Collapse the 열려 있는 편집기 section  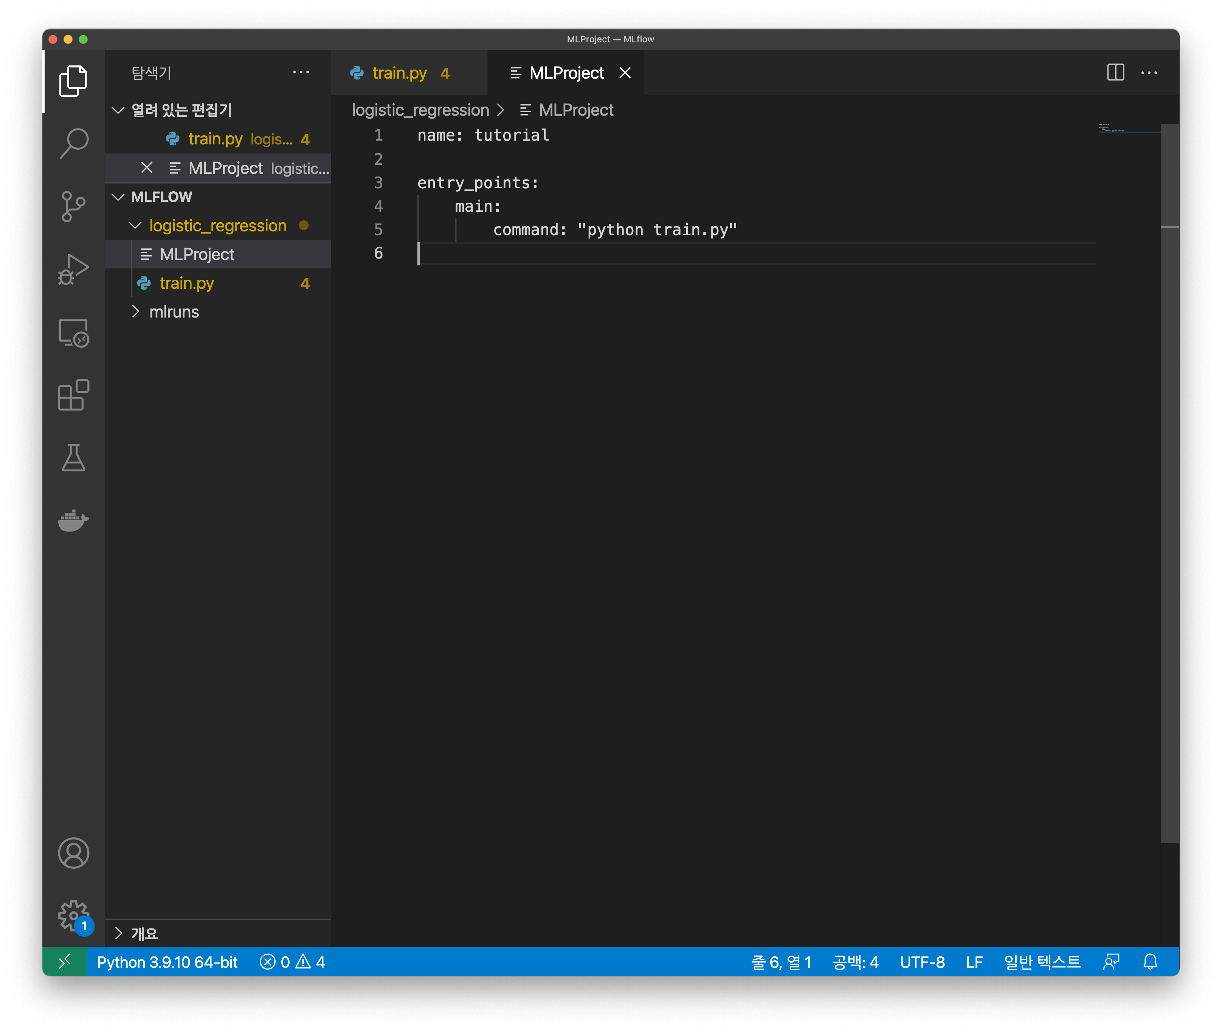pos(118,110)
